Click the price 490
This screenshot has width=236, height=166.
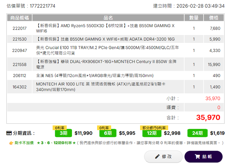pyautogui.click(x=216, y=75)
